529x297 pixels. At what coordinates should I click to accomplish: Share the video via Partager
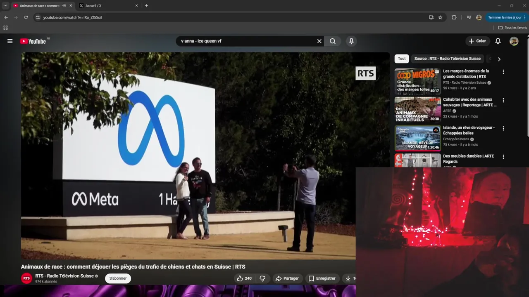coord(287,278)
